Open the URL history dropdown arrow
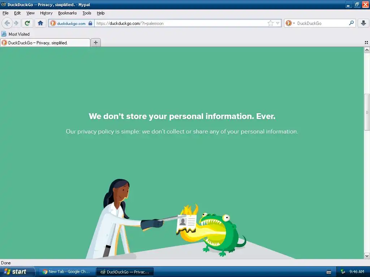370x277 pixels. point(278,23)
